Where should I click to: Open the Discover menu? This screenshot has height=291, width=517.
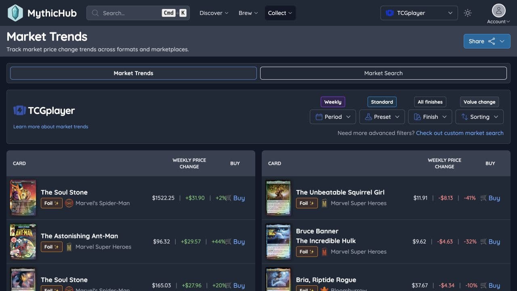tap(214, 13)
